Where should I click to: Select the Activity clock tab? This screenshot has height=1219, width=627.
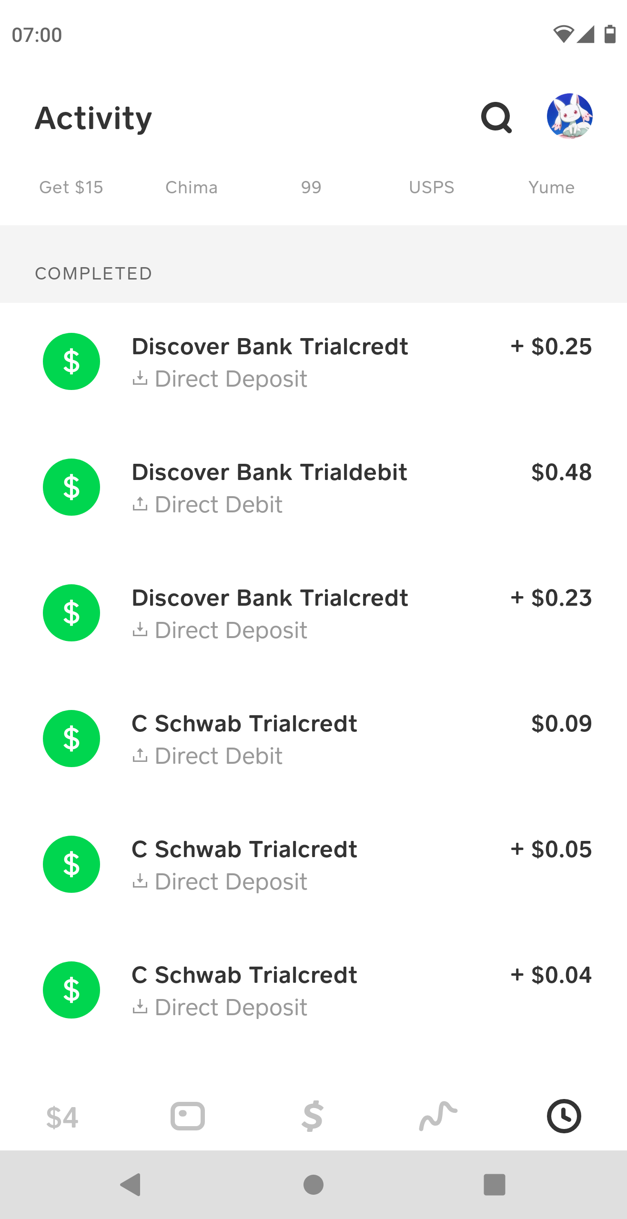(x=564, y=1116)
